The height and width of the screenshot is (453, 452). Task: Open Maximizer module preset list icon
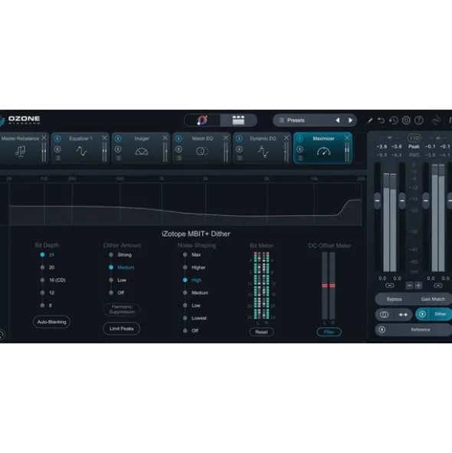pyautogui.click(x=300, y=158)
